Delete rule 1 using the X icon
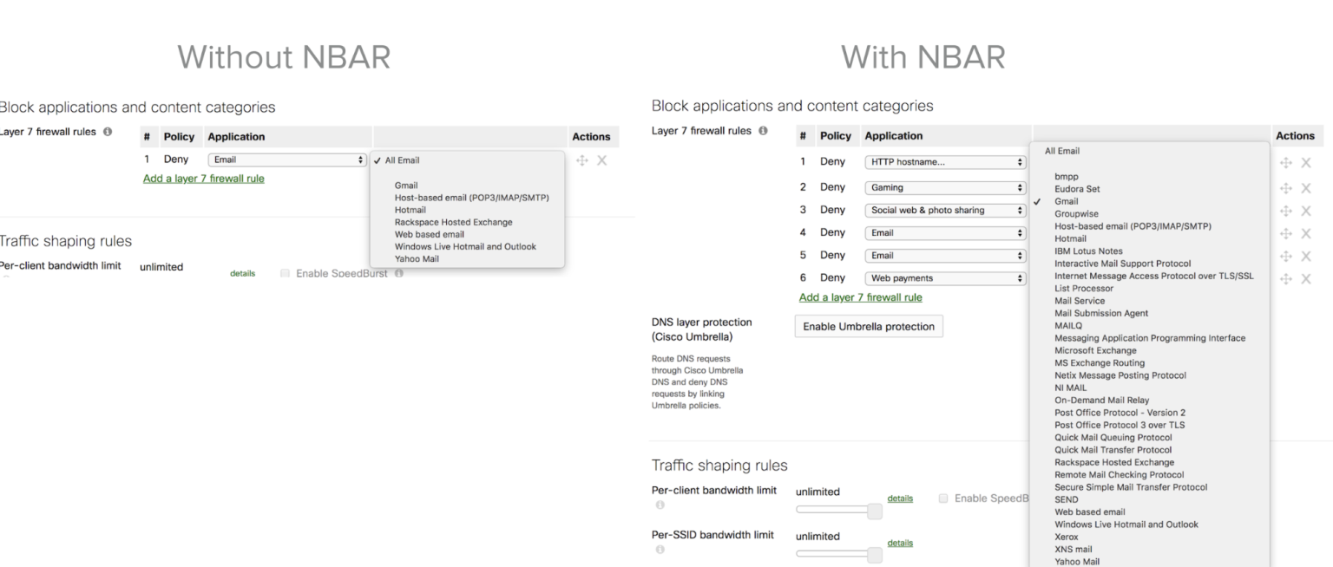Viewport: 1333px width, 567px height. click(x=602, y=160)
